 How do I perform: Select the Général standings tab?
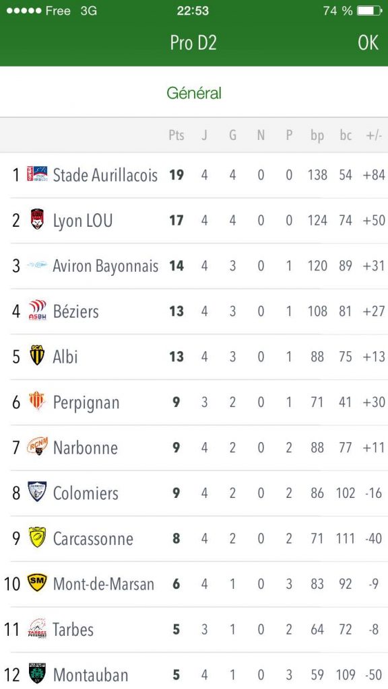tap(194, 93)
